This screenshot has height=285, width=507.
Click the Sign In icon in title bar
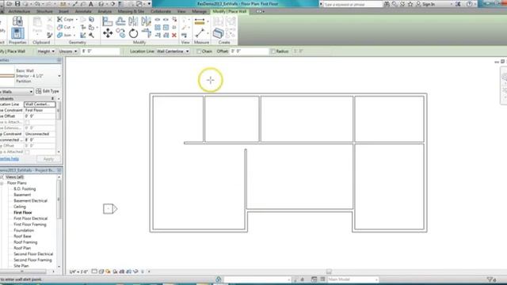click(x=426, y=4)
